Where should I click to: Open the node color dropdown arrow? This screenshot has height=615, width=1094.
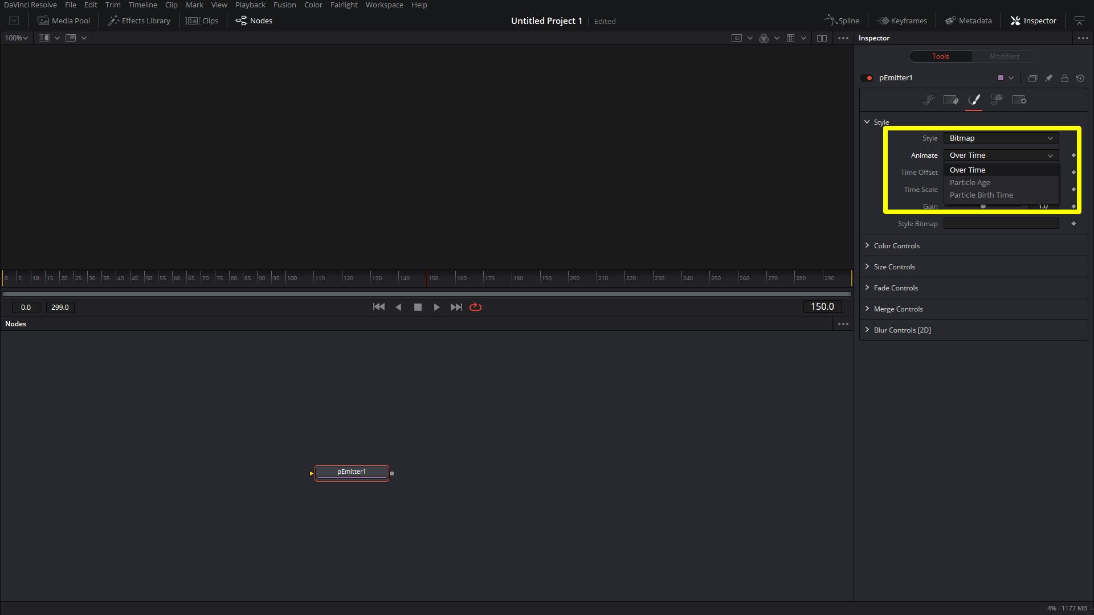pyautogui.click(x=1011, y=78)
